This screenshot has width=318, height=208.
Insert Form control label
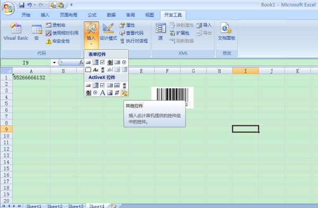click(x=95, y=70)
